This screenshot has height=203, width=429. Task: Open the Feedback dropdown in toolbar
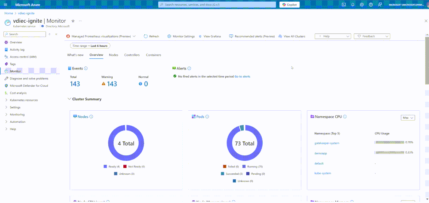[372, 36]
